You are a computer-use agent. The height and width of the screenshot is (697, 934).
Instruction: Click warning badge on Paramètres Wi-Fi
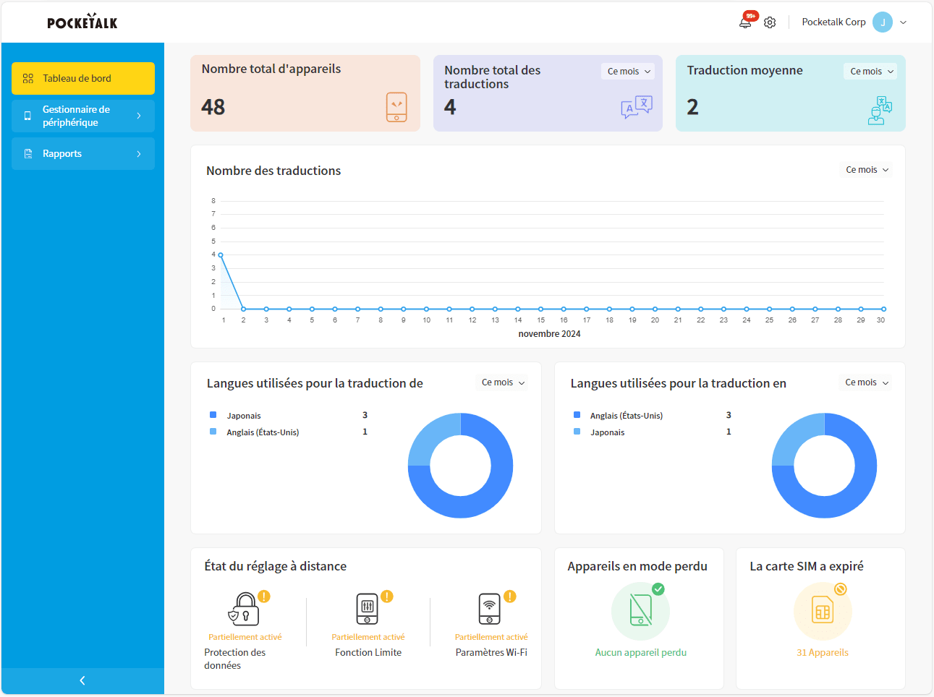pos(510,596)
